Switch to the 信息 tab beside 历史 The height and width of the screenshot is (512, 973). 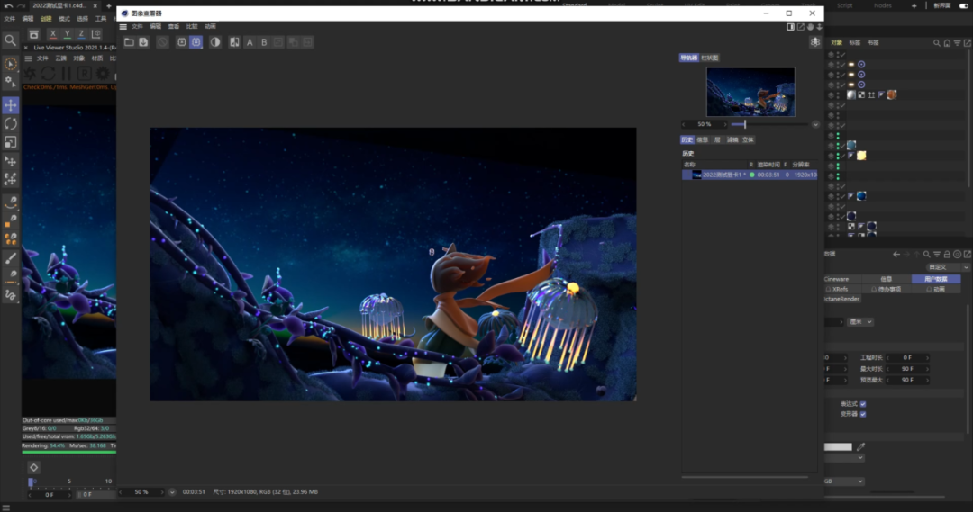(x=703, y=140)
